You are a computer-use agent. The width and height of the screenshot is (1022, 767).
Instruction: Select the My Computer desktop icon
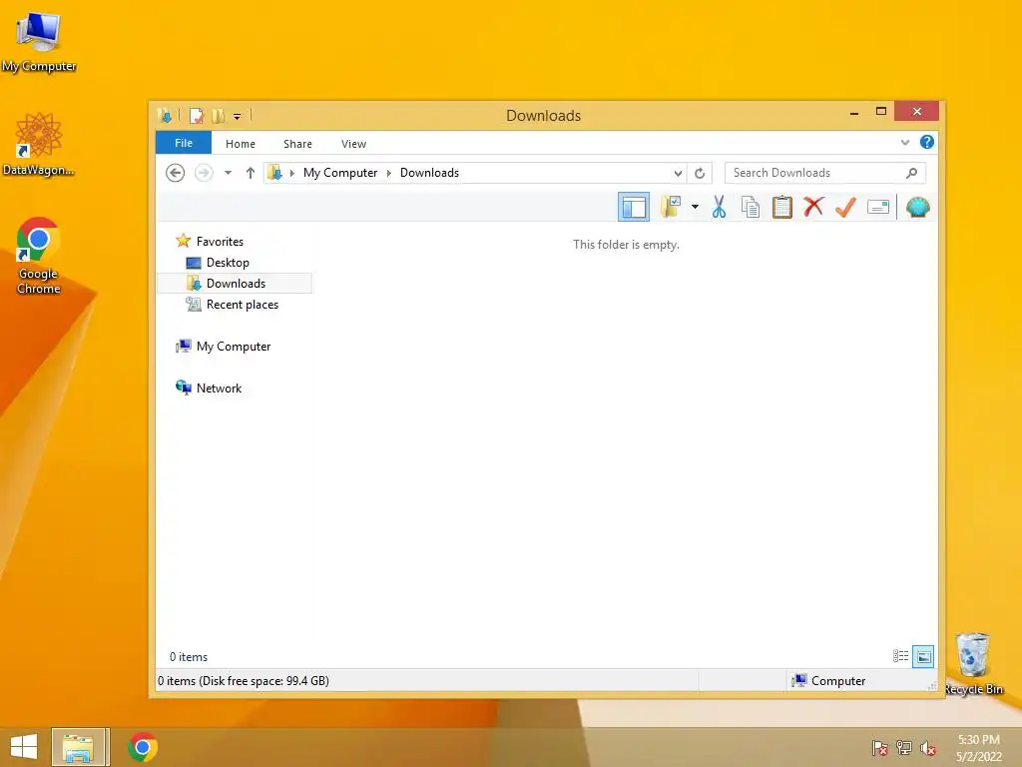[x=39, y=42]
